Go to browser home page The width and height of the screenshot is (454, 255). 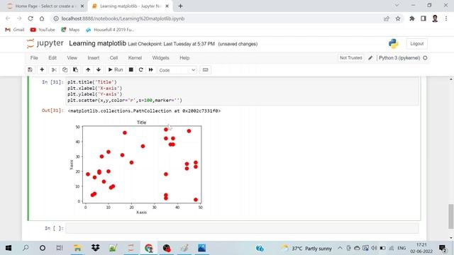[42, 18]
